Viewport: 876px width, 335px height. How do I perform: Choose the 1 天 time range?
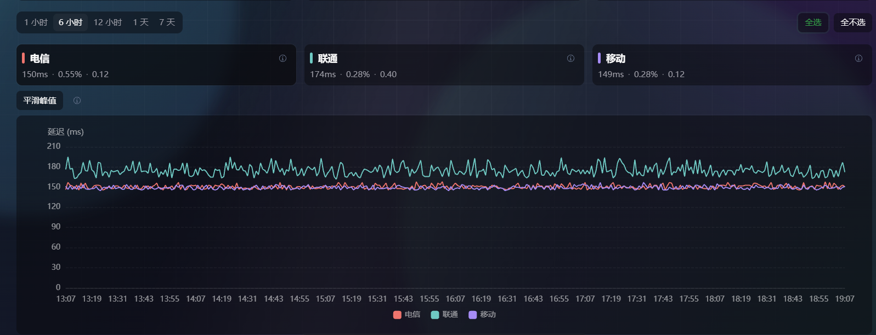click(x=140, y=22)
